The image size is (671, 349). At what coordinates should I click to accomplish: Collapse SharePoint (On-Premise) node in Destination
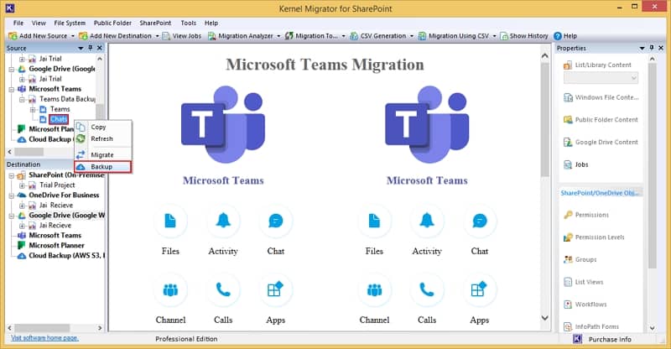(12, 175)
